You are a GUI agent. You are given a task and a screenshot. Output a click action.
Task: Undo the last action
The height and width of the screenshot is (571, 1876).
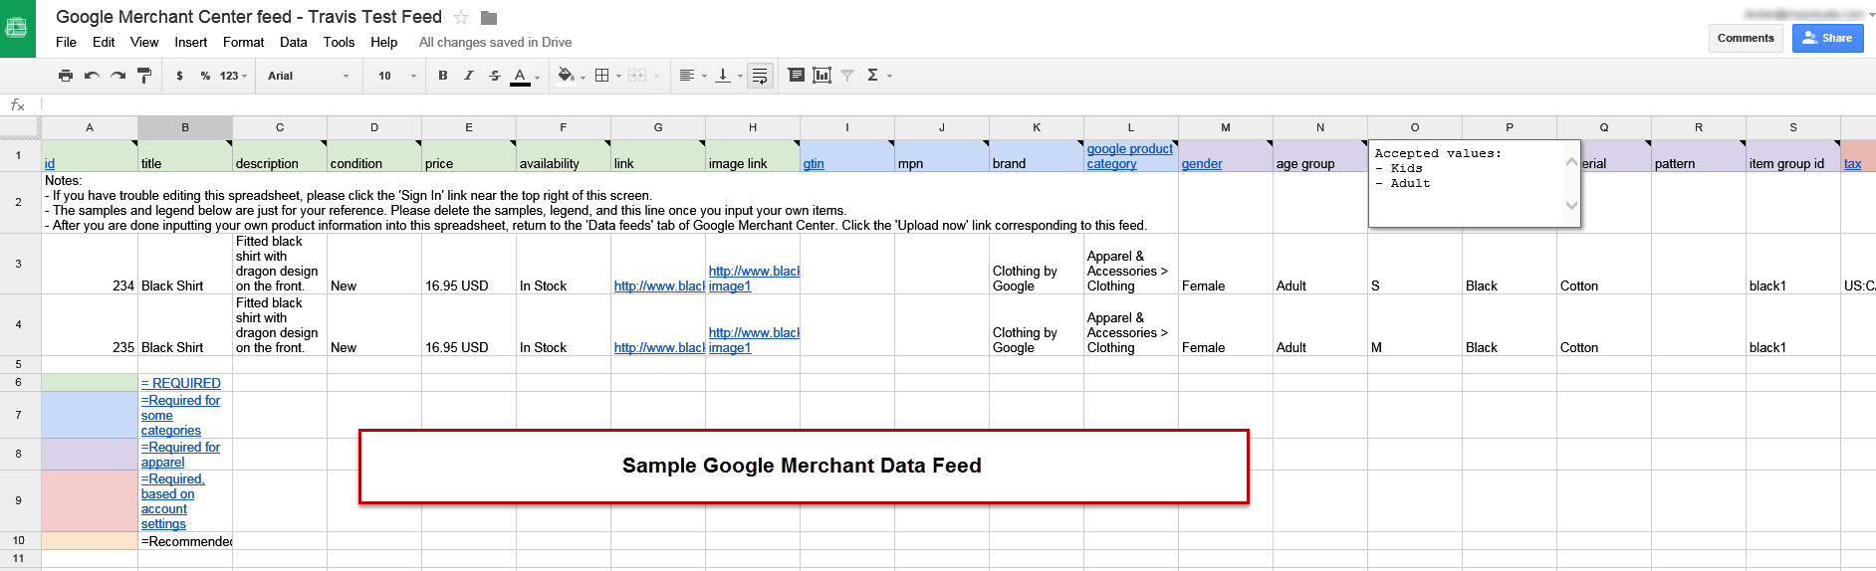click(92, 76)
